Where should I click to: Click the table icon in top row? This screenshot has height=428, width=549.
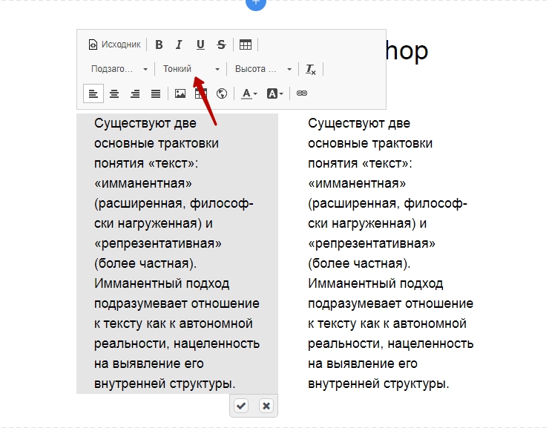pyautogui.click(x=246, y=45)
